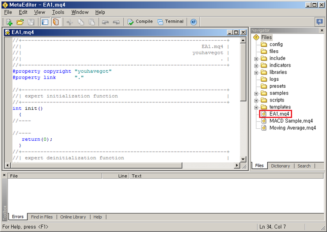The height and width of the screenshot is (232, 327).
Task: Select the files folder
Action: coord(274,51)
